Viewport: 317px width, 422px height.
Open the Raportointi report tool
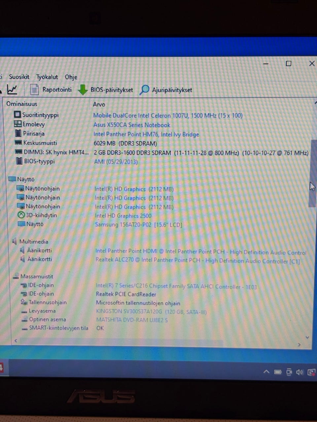[51, 89]
